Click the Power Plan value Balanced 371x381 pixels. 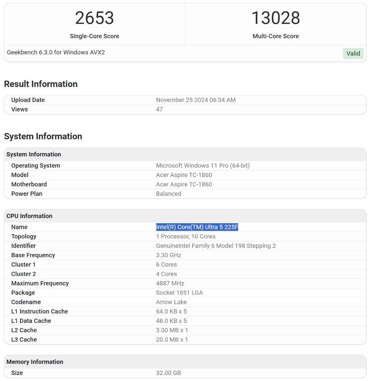click(x=169, y=194)
